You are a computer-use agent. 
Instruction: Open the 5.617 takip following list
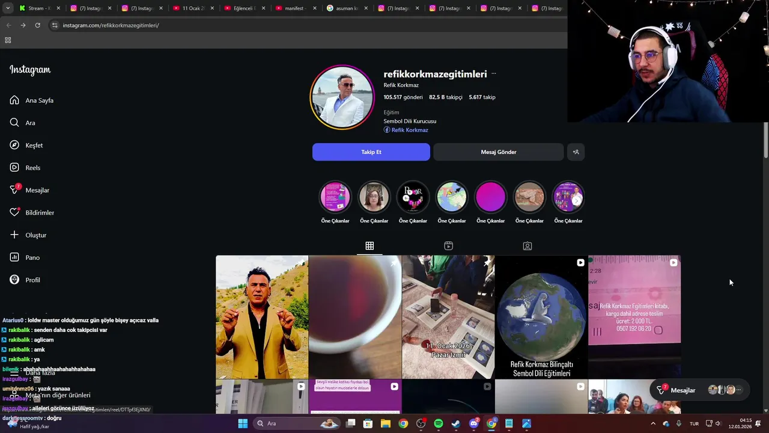tap(482, 97)
